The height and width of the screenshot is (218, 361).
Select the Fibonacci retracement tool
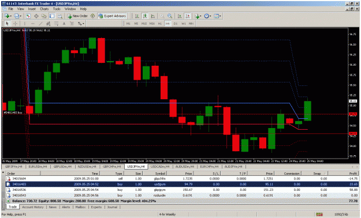[56, 24]
